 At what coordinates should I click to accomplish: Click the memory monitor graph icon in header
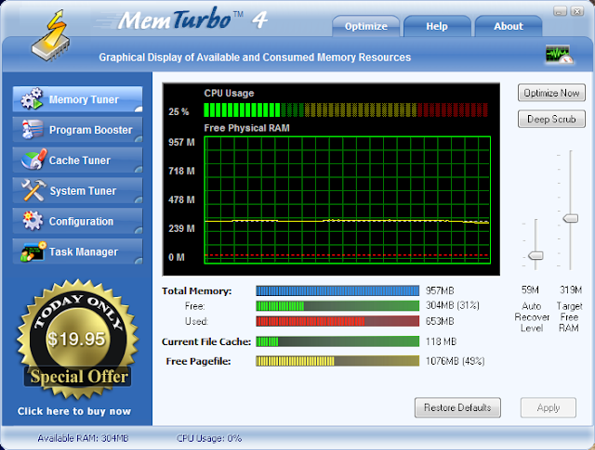559,55
